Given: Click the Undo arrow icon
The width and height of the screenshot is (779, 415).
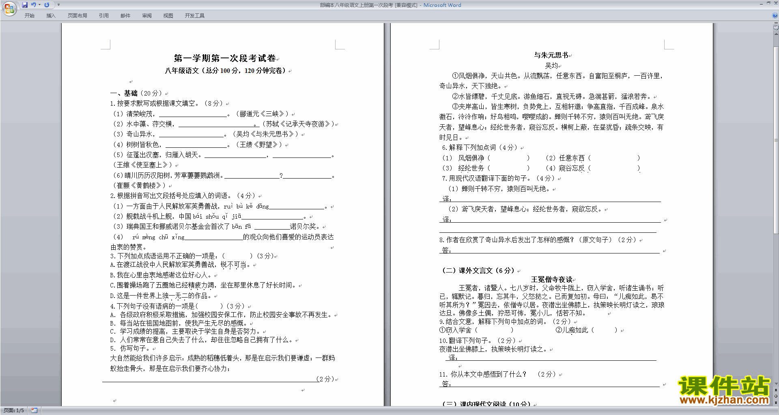Looking at the screenshot, I should [34, 5].
